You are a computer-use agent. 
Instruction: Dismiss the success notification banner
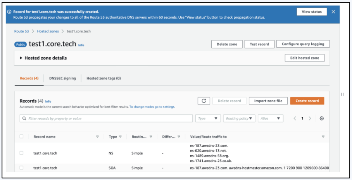click(x=333, y=12)
